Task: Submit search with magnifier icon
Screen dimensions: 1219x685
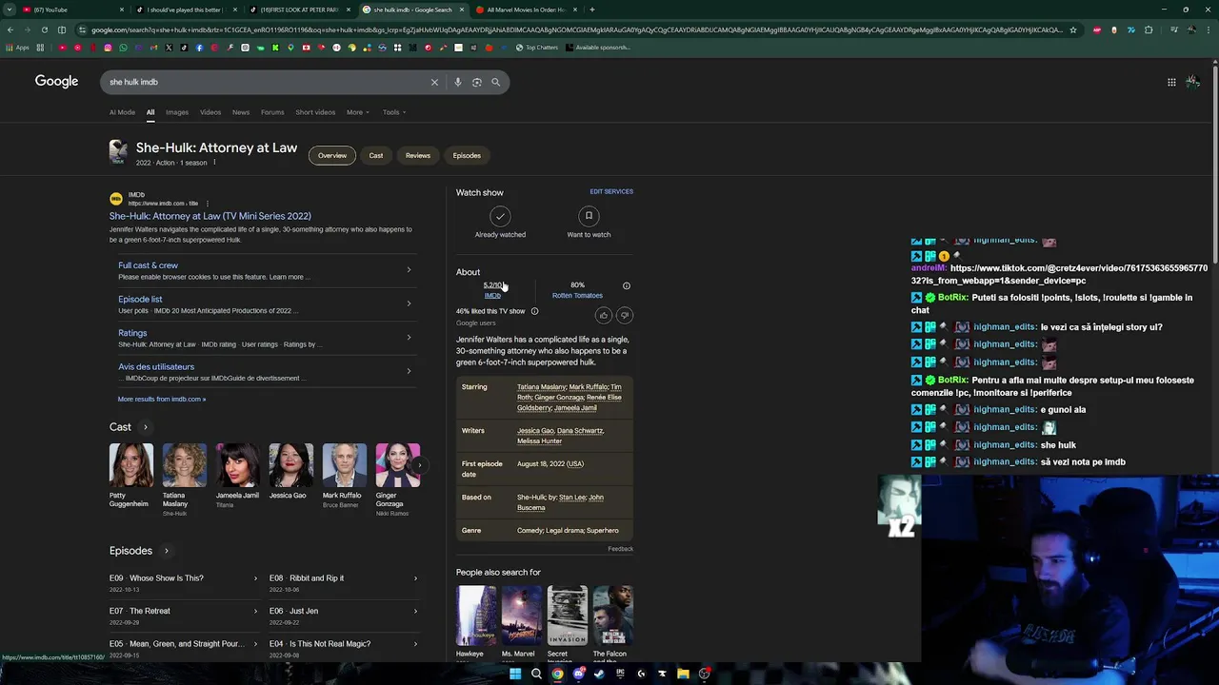Action: (496, 82)
